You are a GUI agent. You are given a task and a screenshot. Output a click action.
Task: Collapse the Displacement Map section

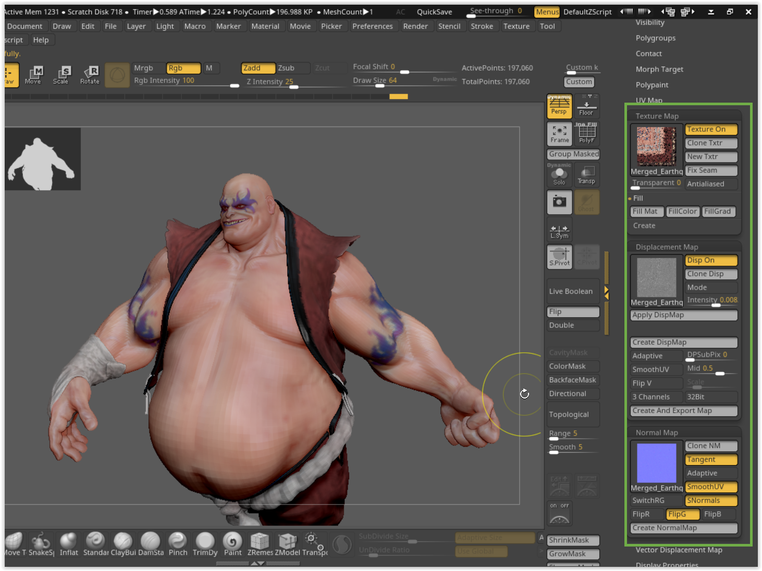(x=667, y=247)
